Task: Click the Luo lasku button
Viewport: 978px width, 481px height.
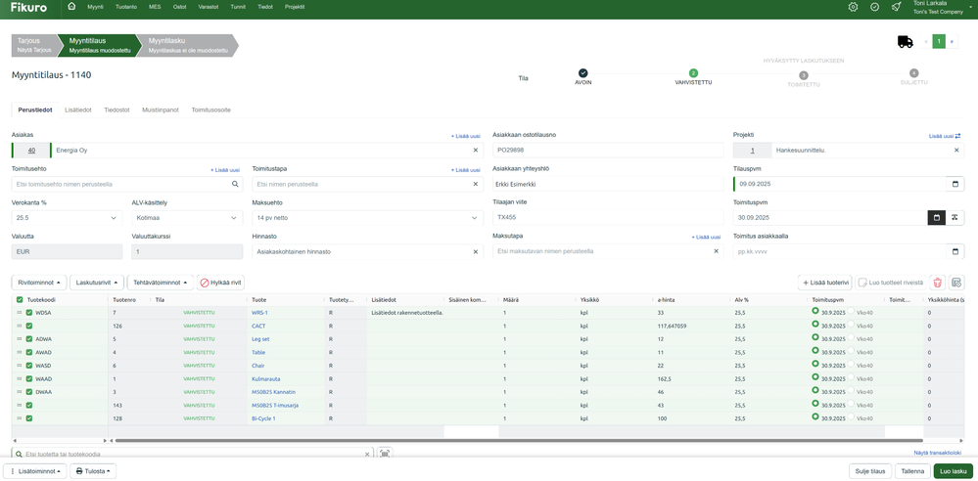Action: coord(953,471)
